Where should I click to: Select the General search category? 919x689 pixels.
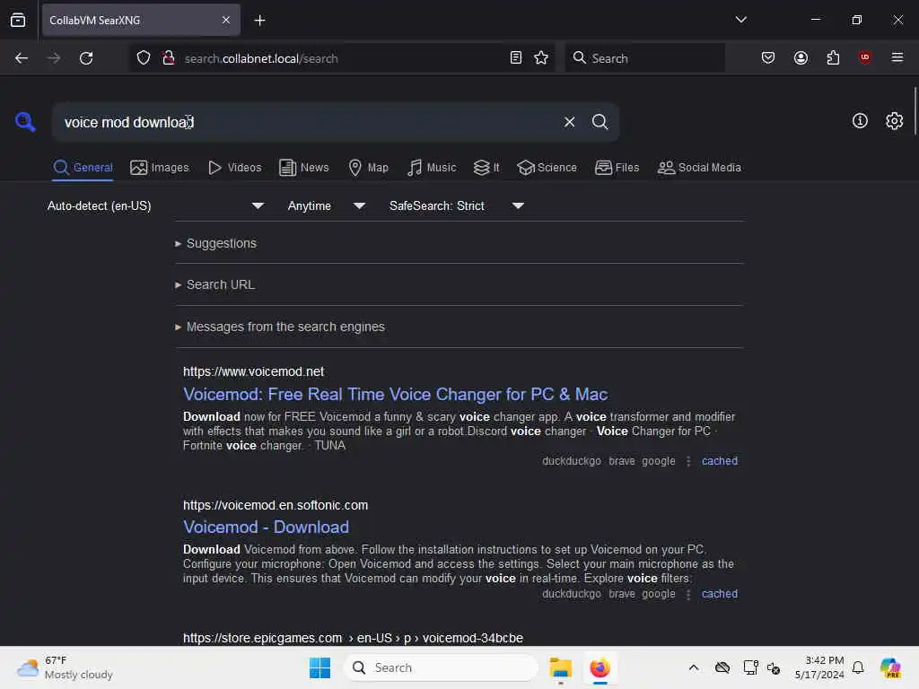tap(83, 168)
